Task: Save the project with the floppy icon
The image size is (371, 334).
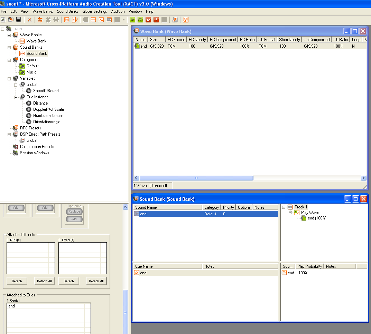Action: click(x=18, y=20)
